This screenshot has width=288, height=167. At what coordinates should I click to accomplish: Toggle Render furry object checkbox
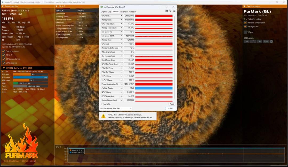(245, 23)
